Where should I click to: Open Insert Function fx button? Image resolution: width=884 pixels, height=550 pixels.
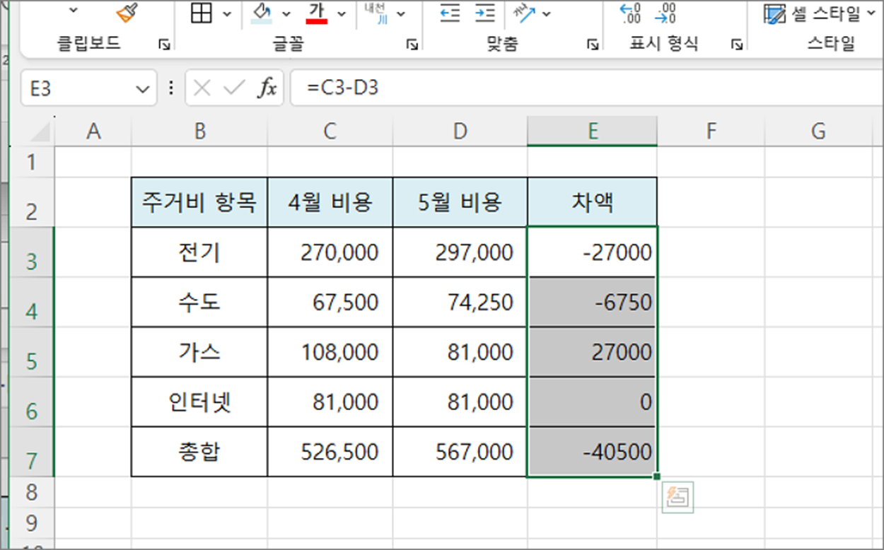click(267, 88)
